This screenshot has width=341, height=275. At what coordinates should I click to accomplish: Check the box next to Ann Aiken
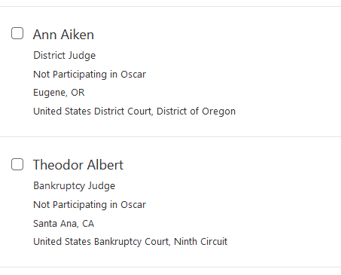pos(17,33)
